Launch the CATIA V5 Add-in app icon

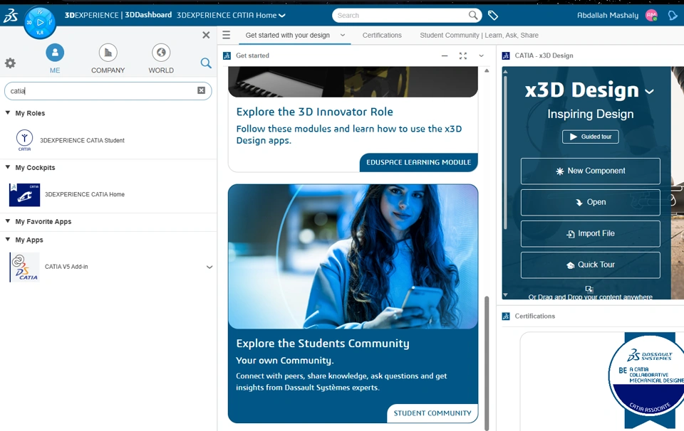(x=25, y=267)
